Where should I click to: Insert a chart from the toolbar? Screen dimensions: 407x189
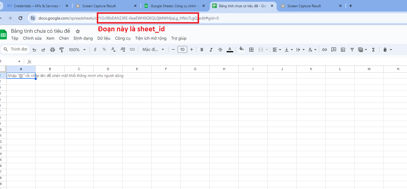(343, 50)
